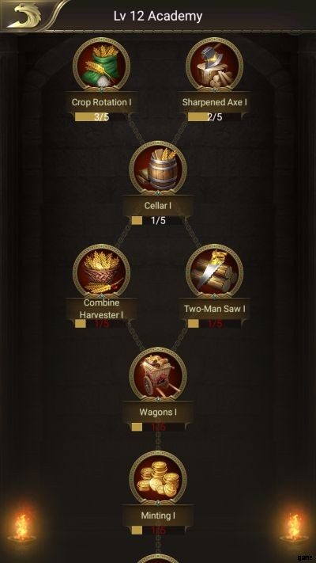The image size is (316, 563).
Task: Click the Sharpened Axe I label
Action: [214, 102]
